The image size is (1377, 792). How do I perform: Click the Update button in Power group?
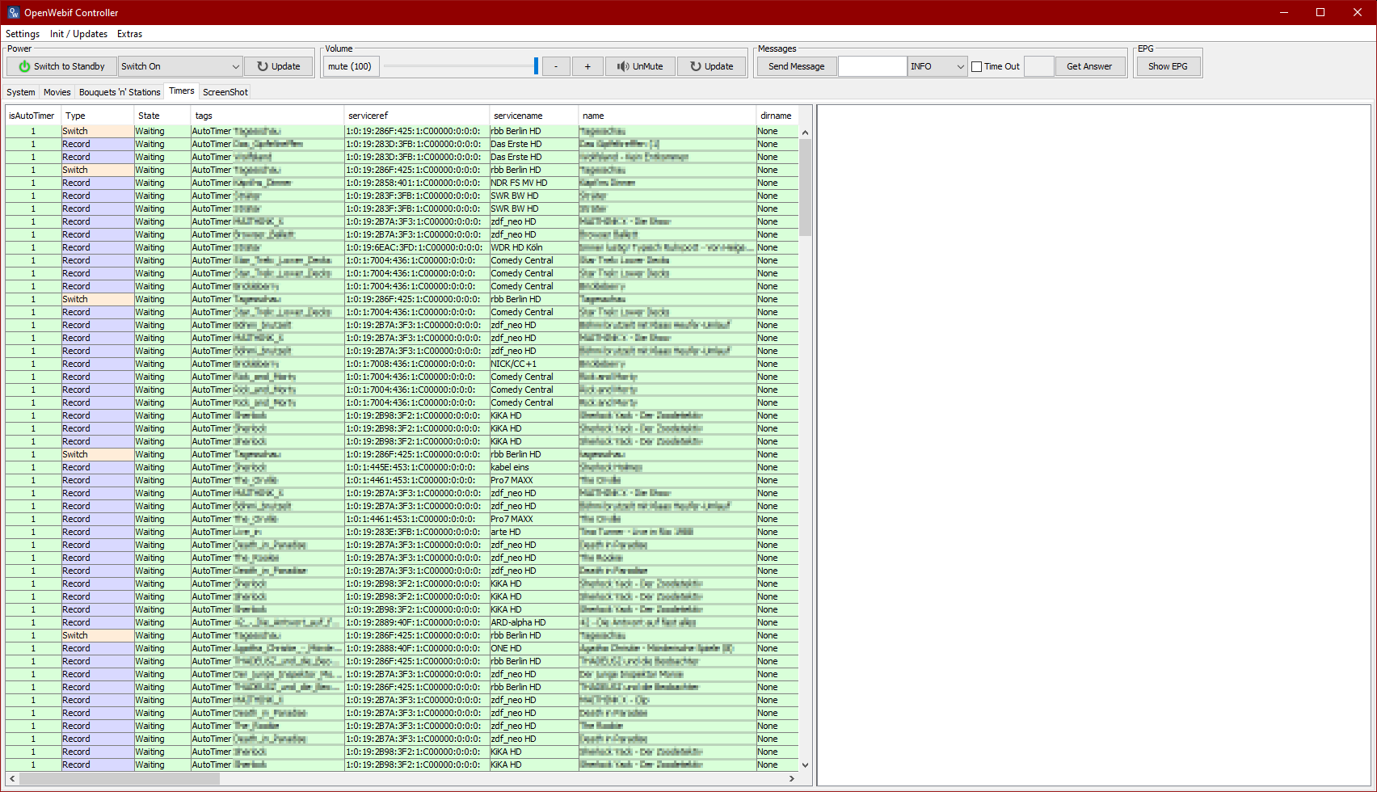tap(278, 66)
